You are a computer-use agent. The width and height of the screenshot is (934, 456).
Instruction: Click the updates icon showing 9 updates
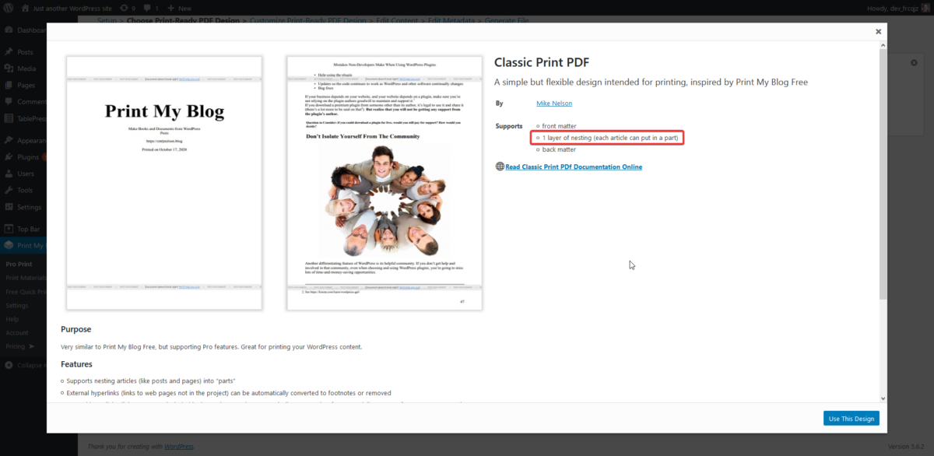pyautogui.click(x=123, y=8)
